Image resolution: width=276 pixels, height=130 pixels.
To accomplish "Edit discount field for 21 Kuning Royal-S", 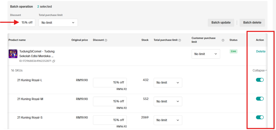I will (x=110, y=120).
